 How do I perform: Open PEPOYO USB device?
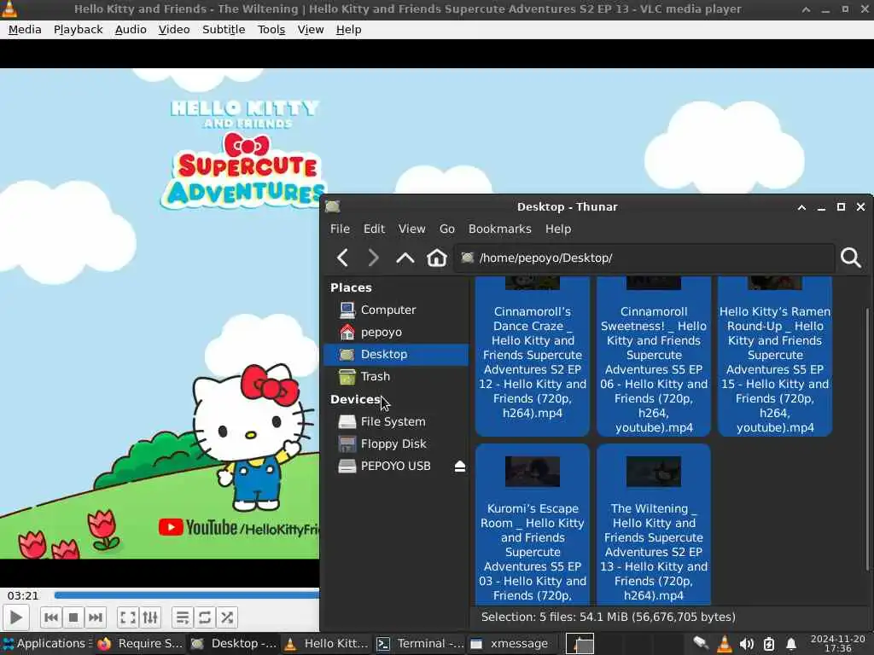(390, 467)
